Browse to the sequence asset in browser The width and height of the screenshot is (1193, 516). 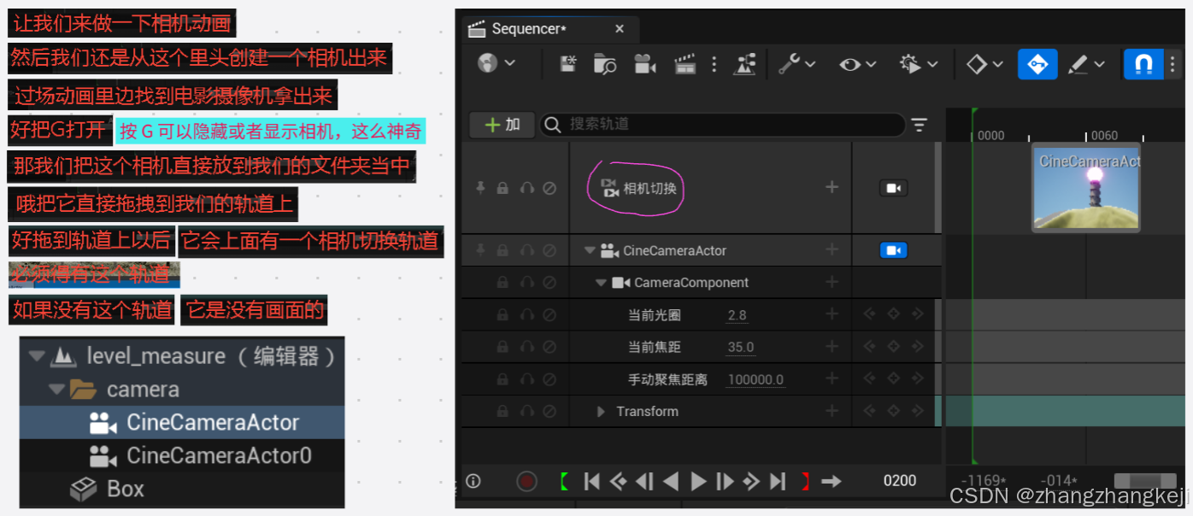[605, 63]
